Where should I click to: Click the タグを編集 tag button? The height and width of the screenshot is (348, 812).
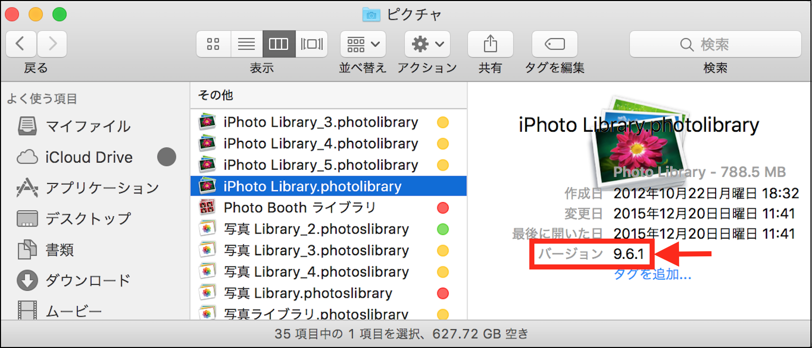[x=555, y=44]
